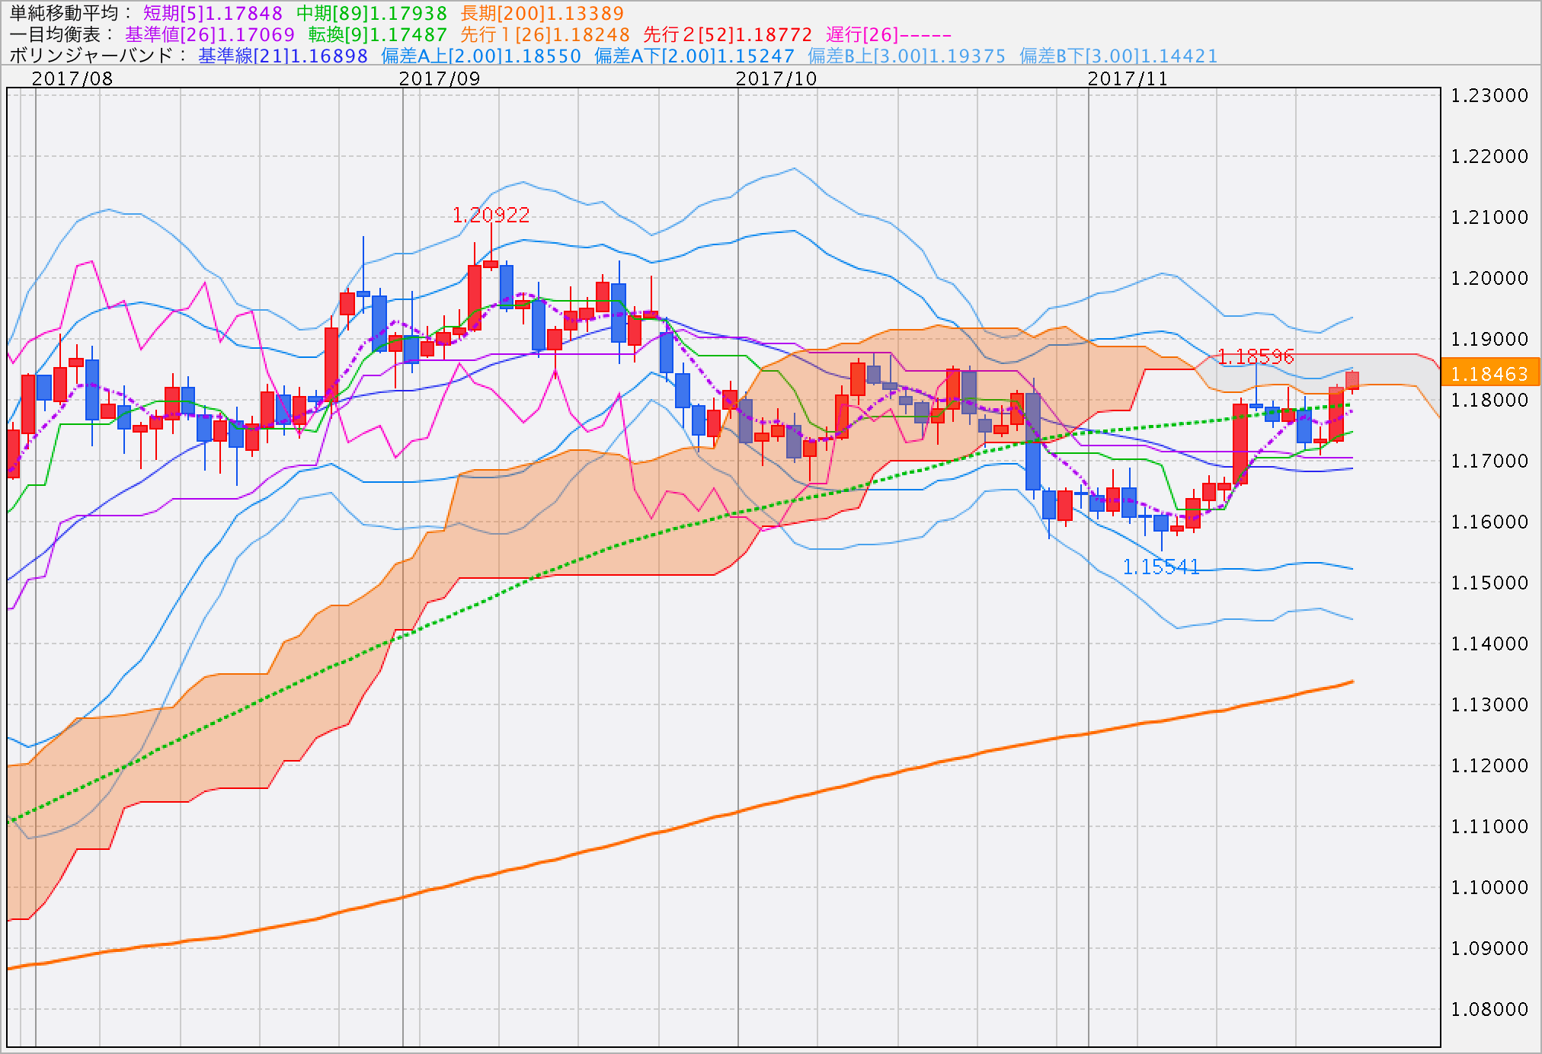Click the 一目均衡表 heading label
Screen dimensions: 1542x1054
point(60,34)
